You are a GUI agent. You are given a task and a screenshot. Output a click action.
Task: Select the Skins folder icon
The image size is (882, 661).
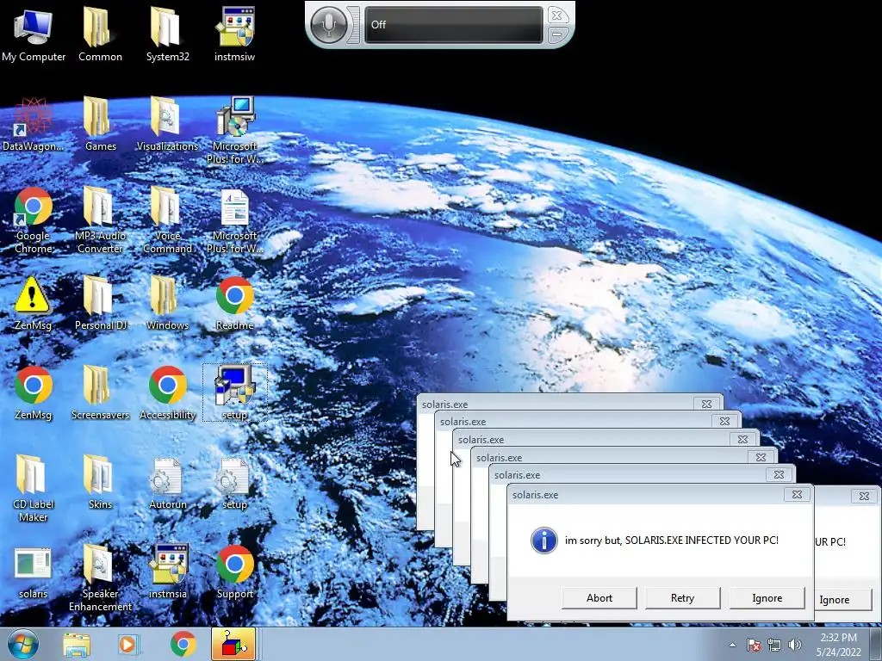point(100,482)
